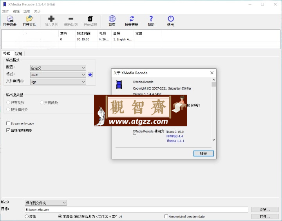The height and width of the screenshot is (221, 282).
Task: Click the Add to Queue (加入队列) plus icon
Action: coord(51,19)
